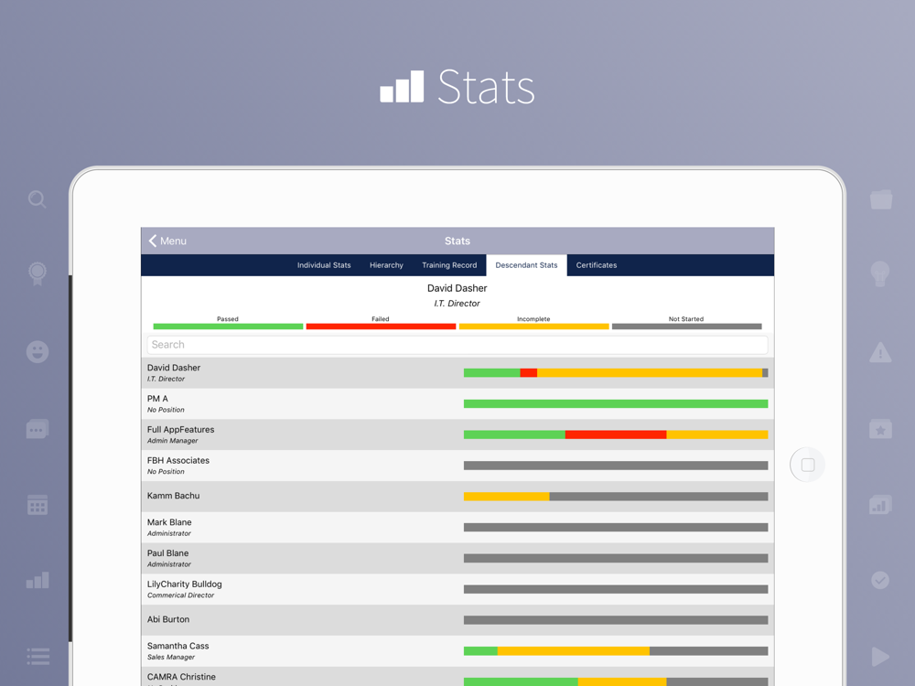Click David Dasher's progress bar

[x=616, y=373]
